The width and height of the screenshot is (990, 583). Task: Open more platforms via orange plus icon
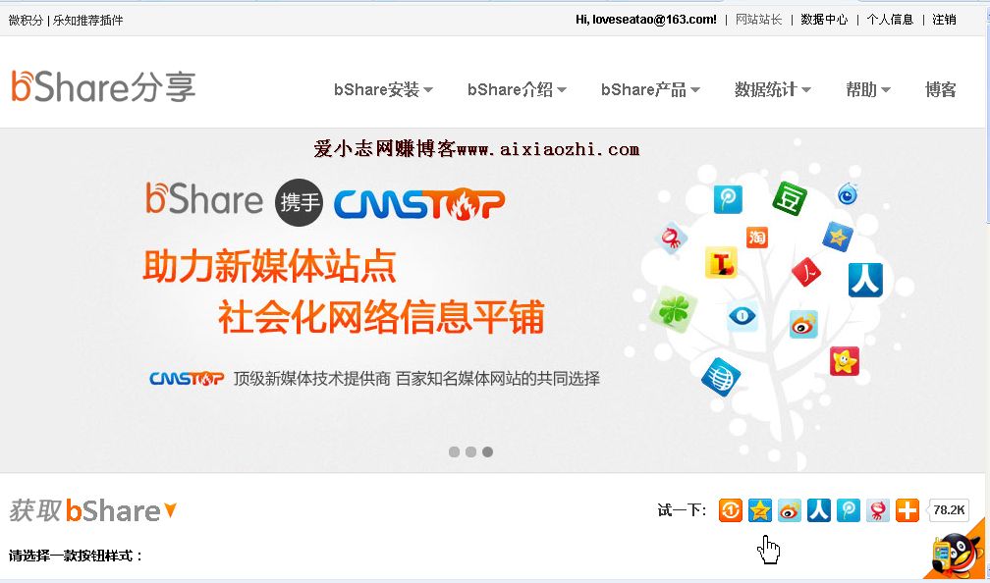(x=907, y=509)
